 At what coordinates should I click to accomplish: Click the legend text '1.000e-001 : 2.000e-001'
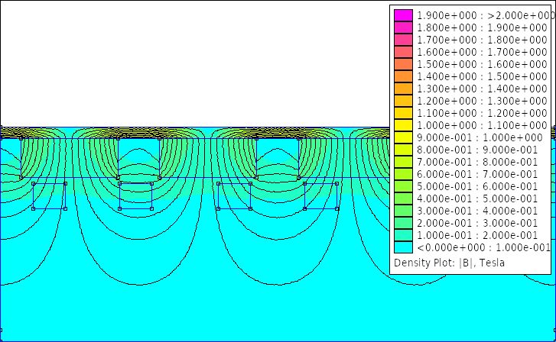point(477,235)
